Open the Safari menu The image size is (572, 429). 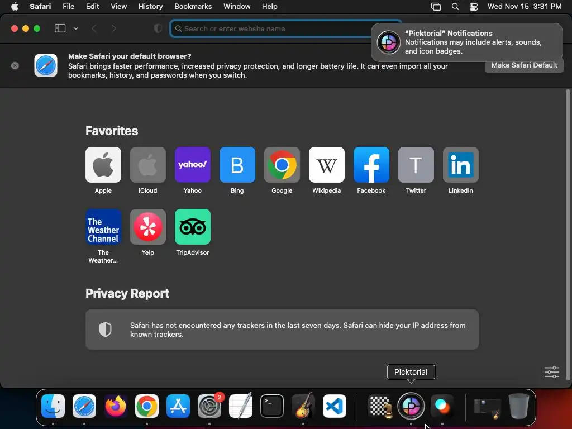coord(40,7)
